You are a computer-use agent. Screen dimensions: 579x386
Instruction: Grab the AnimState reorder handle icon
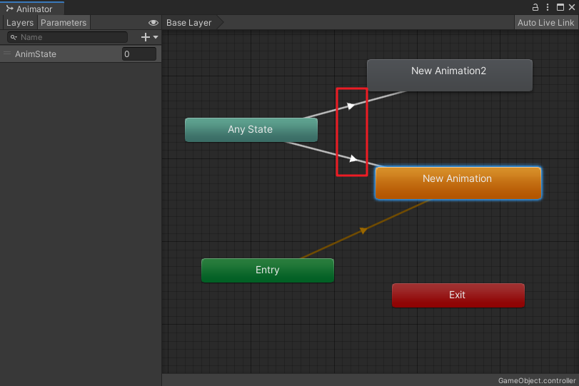click(x=7, y=54)
